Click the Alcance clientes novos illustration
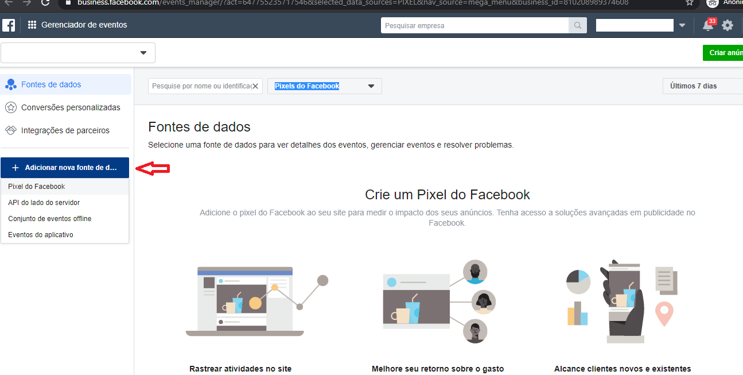This screenshot has width=743, height=375. point(622,301)
